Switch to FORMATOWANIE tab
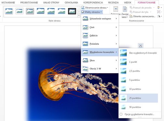Screen dimensions: 164x121 [146, 3]
